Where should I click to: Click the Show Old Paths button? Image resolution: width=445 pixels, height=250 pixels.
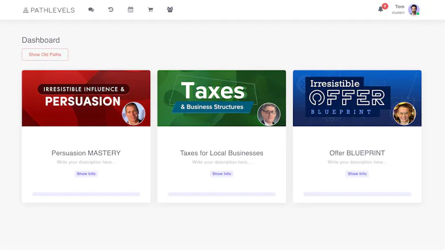[x=45, y=55]
